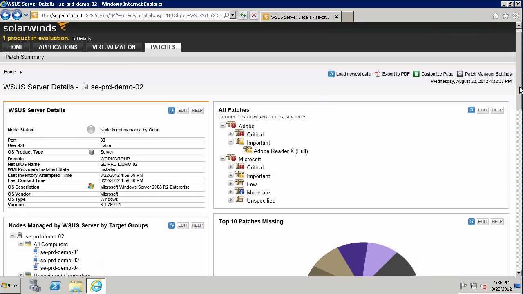Viewport: 523px width, 294px height.
Task: Open a new browser tab
Action: (347, 17)
